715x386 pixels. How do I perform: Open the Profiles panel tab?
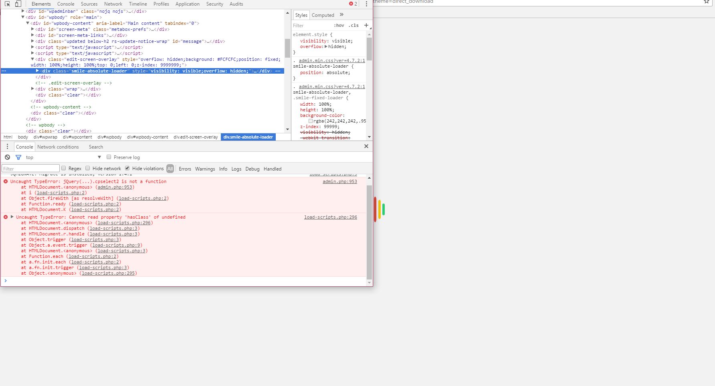(161, 4)
